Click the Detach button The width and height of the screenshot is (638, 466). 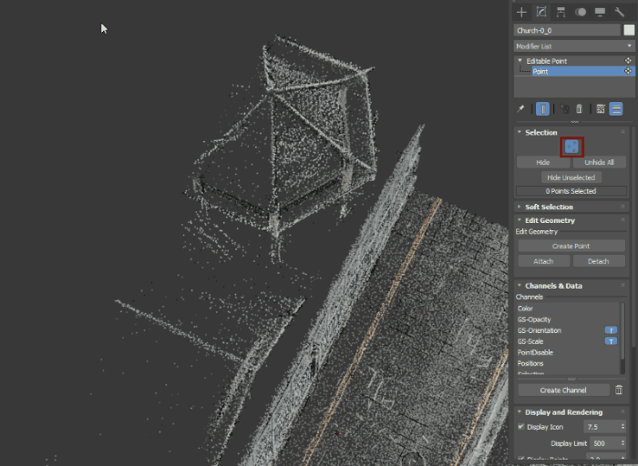599,261
